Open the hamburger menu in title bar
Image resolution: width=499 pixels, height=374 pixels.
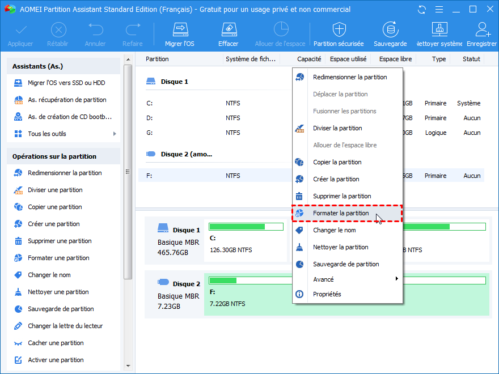point(439,10)
